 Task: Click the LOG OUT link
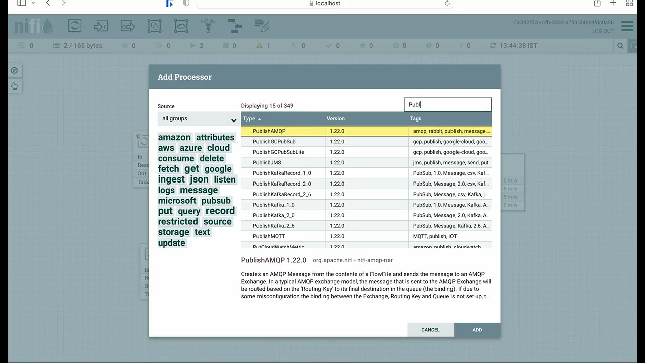603,31
